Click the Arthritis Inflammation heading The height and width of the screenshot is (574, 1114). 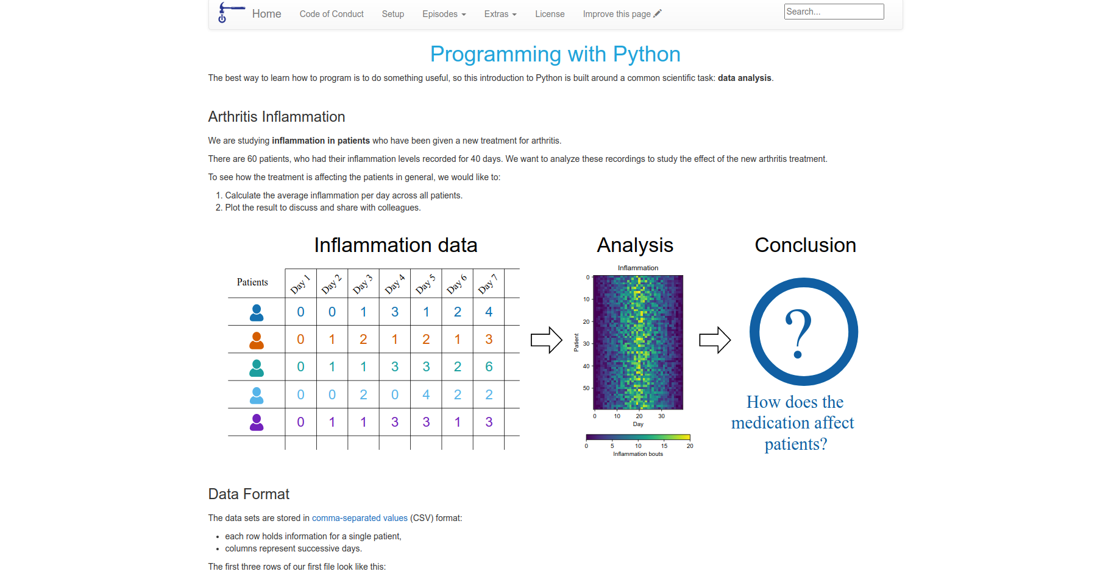tap(277, 117)
